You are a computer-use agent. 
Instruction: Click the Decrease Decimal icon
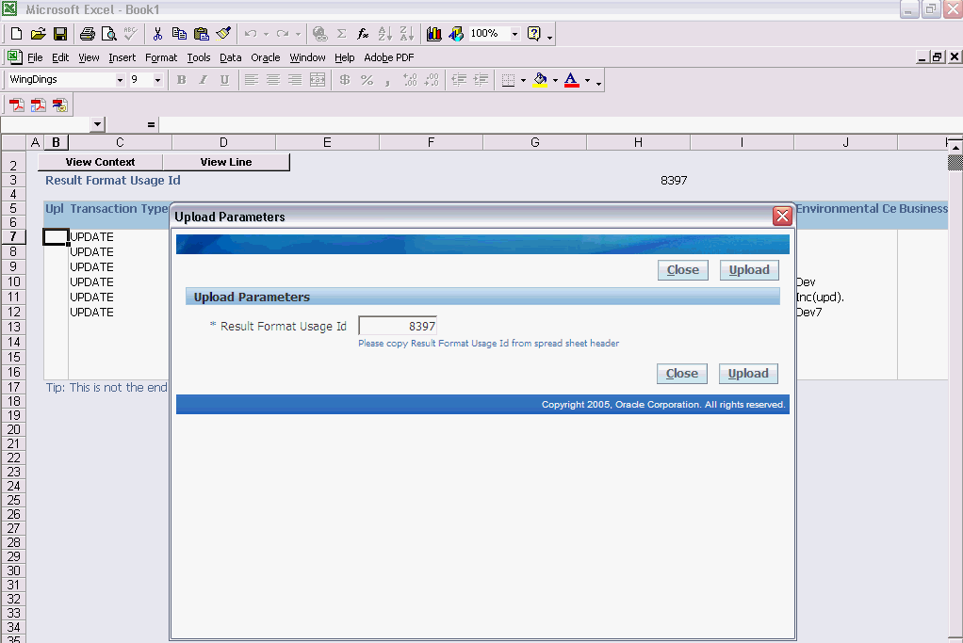point(432,80)
